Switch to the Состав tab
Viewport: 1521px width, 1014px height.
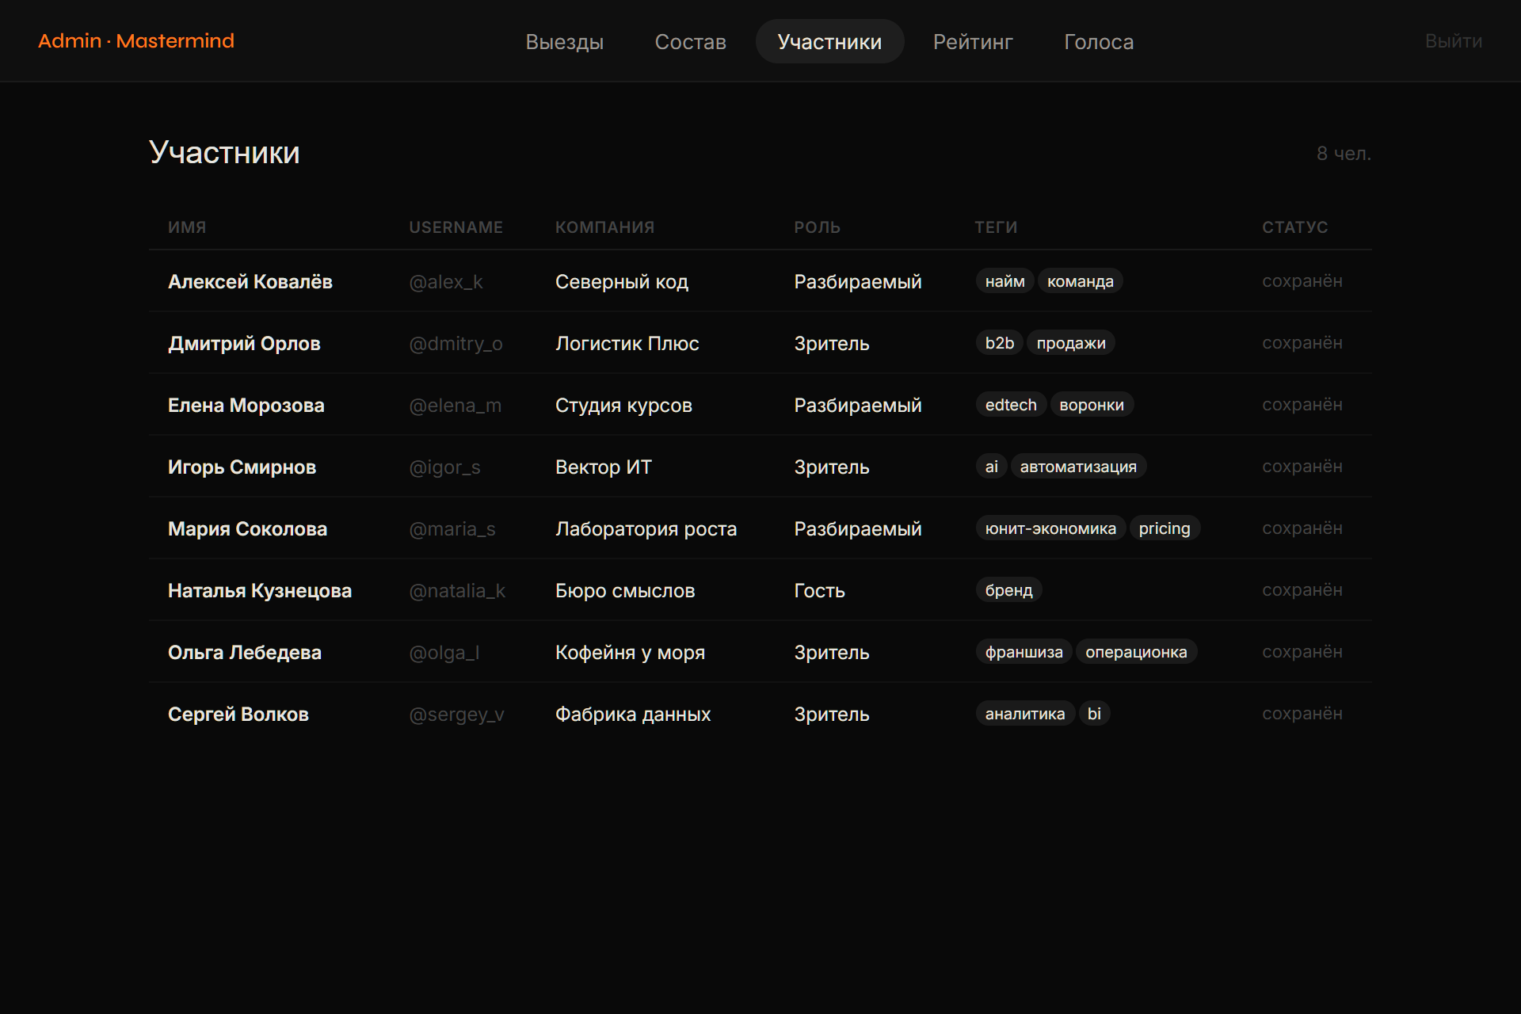(690, 41)
